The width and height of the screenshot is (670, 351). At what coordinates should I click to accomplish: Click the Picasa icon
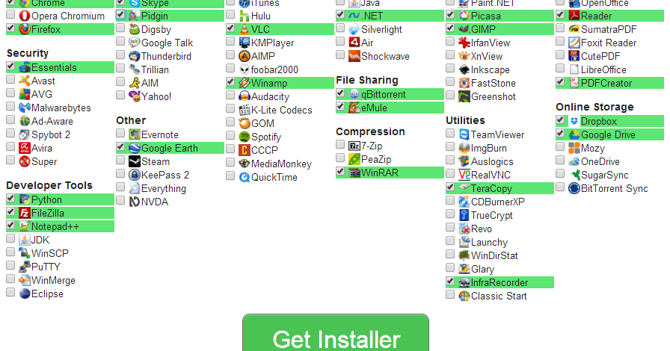[x=464, y=16]
